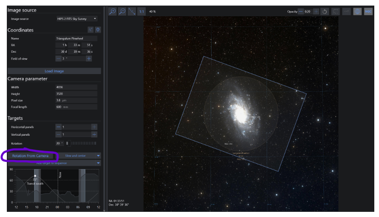Click the circular arrow icon next to opacity
379x217 pixels.
(x=325, y=12)
